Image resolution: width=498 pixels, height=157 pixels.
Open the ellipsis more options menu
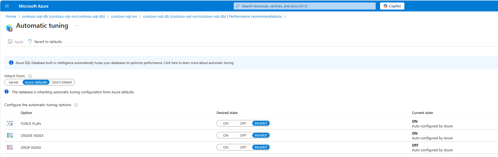77,26
